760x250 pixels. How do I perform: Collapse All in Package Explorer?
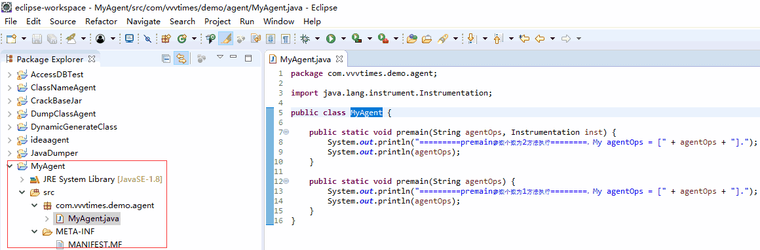pos(166,59)
